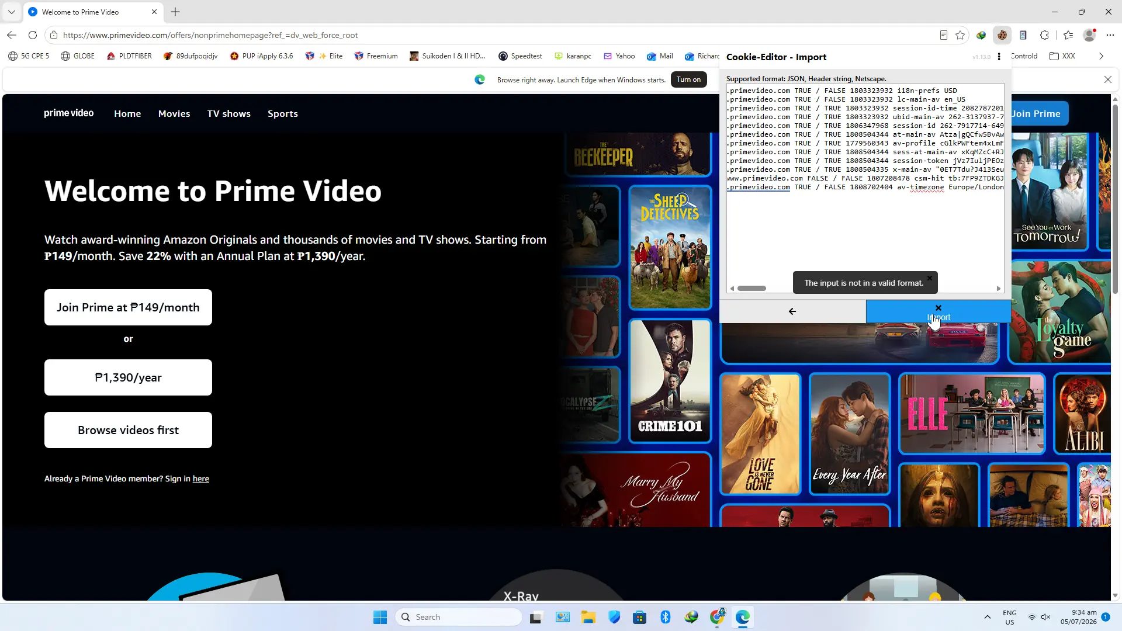Open the TV shows nav item
Screen dimensions: 1122x631
pyautogui.click(x=228, y=113)
